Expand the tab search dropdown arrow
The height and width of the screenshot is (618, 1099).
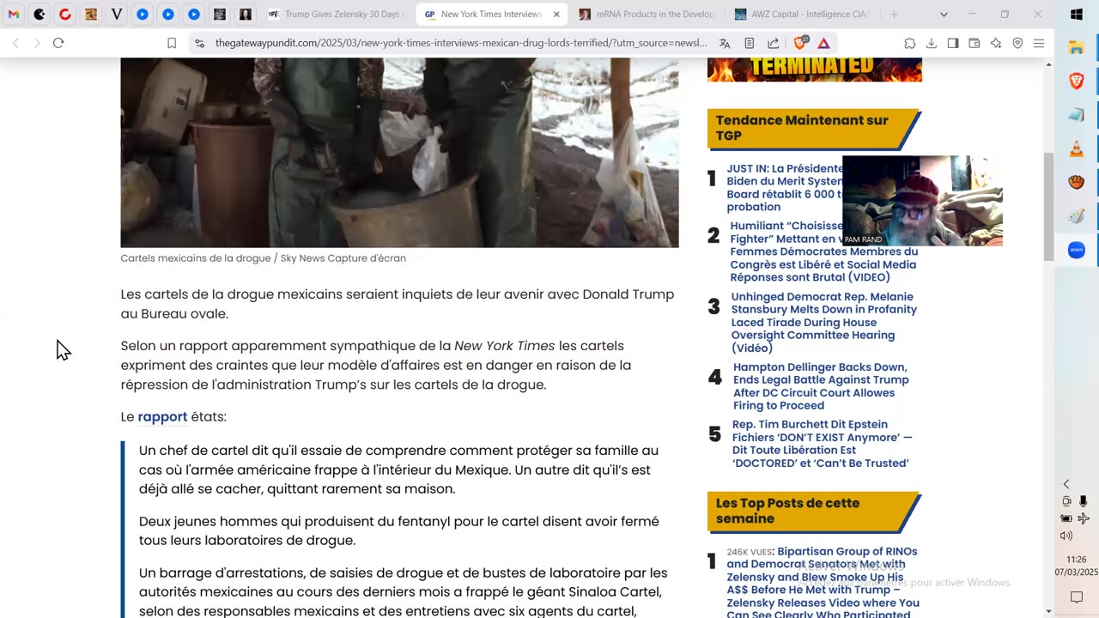click(x=944, y=15)
